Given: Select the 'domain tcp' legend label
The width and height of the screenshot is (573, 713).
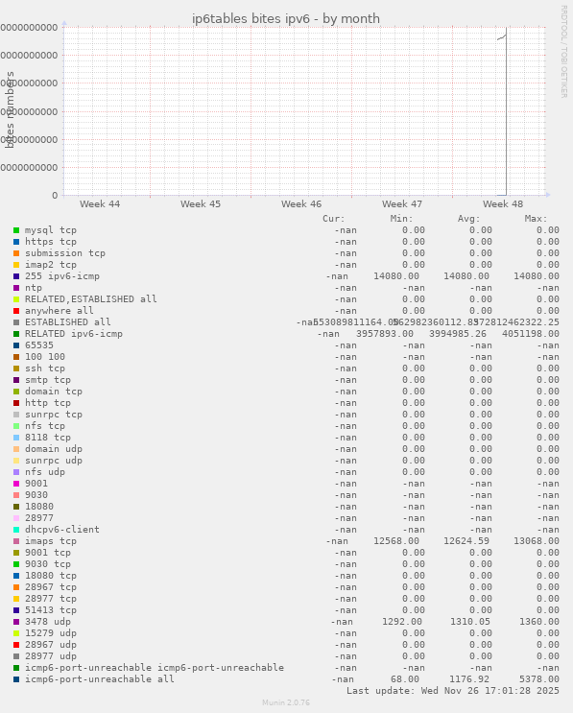Looking at the screenshot, I should click(x=54, y=392).
